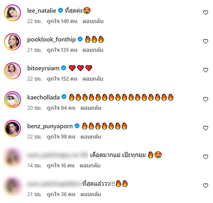
Task: Show who liked benz_punyaporn's comment (98)
Action: (61, 137)
